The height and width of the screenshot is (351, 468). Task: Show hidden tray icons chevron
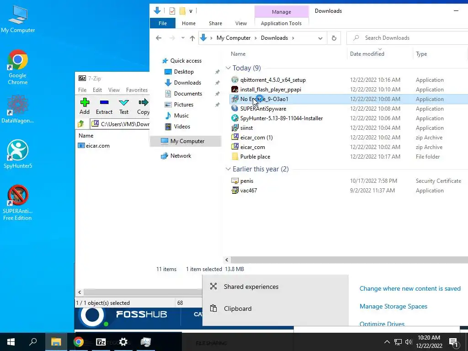click(387, 342)
